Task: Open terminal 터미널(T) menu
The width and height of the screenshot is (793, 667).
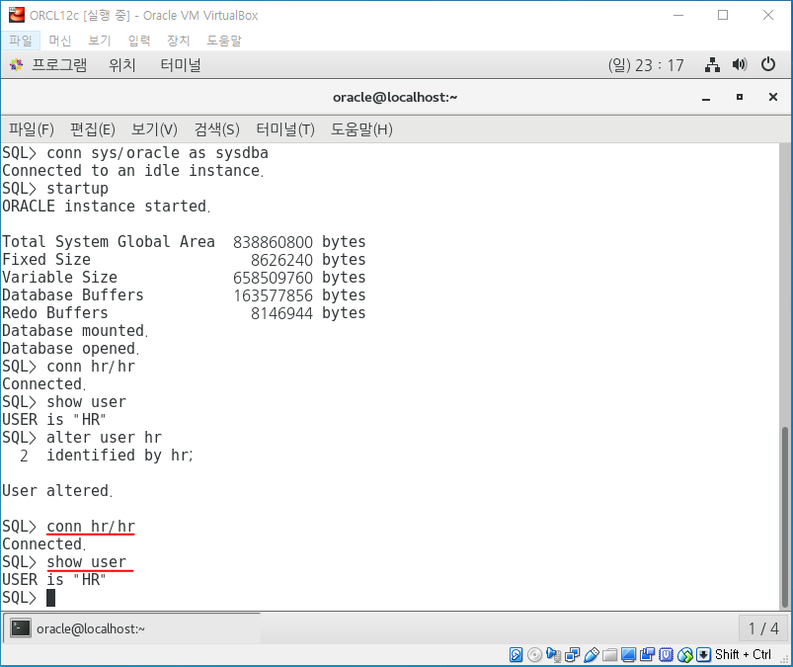Action: 285,129
